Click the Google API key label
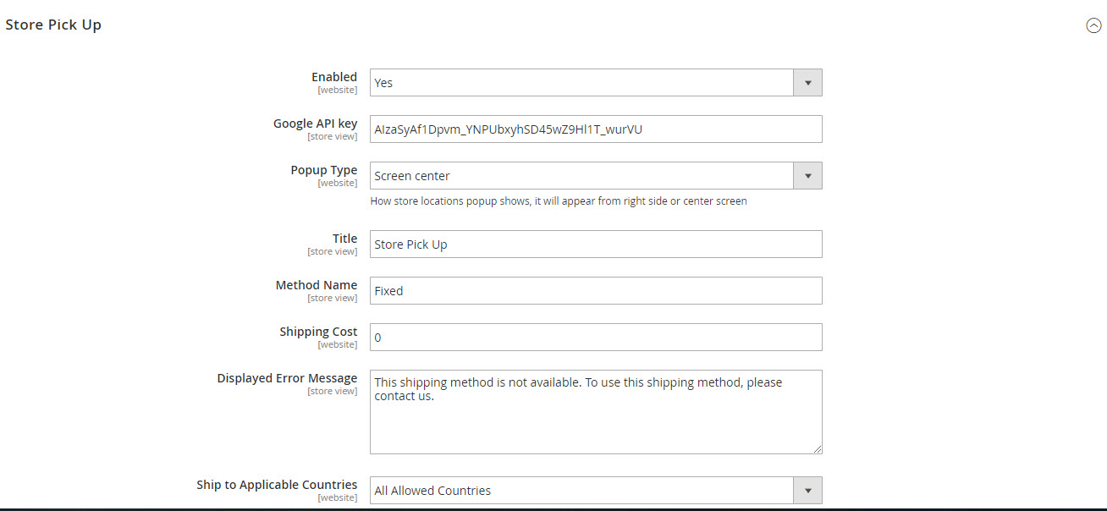1107x511 pixels. point(315,124)
